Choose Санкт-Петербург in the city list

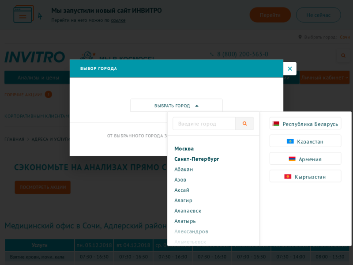coord(196,159)
